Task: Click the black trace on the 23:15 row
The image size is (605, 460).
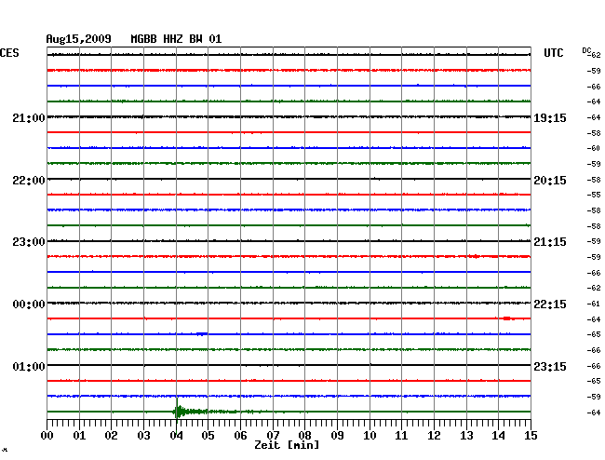Action: (x=289, y=365)
